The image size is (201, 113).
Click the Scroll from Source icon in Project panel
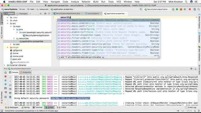click(x=41, y=13)
